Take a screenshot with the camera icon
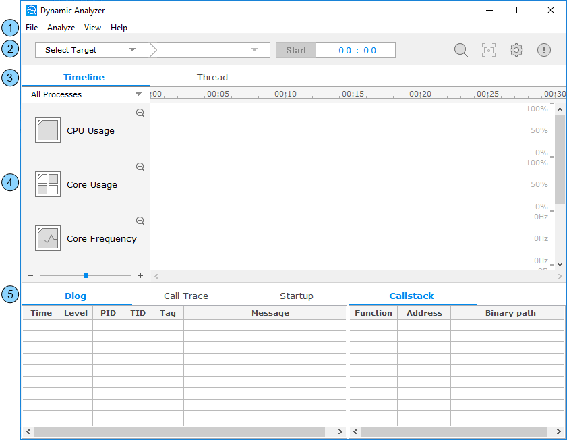Viewport: 567px width, 440px height. (x=488, y=49)
